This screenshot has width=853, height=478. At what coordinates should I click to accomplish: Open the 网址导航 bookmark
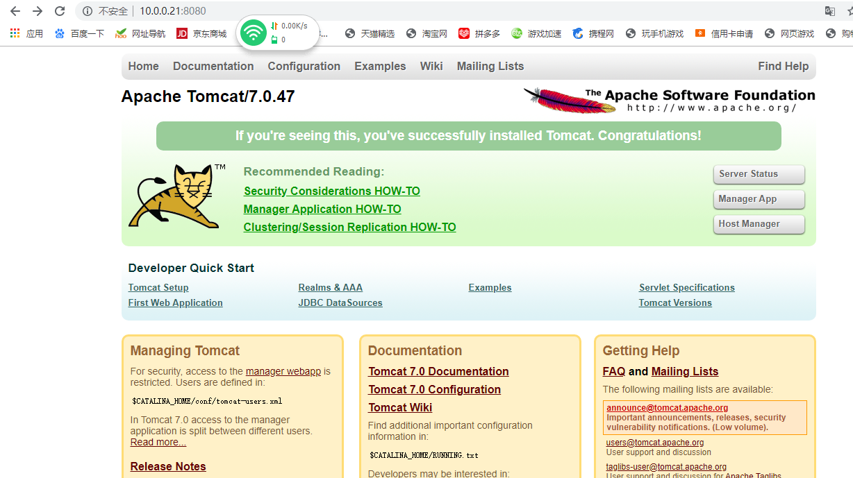pyautogui.click(x=140, y=33)
